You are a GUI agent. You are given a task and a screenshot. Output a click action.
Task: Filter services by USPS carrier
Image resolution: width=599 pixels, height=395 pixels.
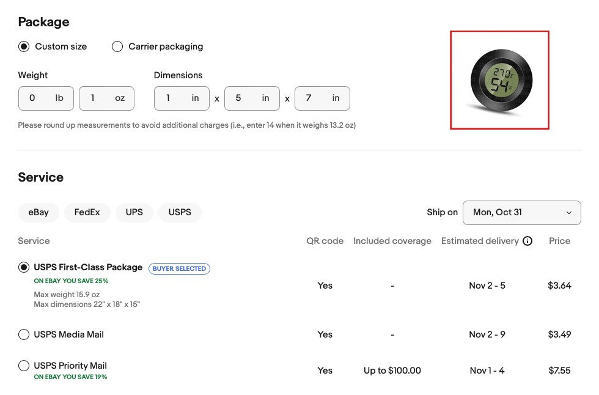[180, 212]
